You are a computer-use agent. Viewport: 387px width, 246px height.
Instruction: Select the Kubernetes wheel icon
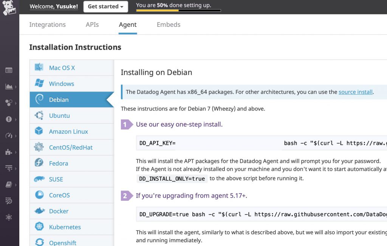click(x=39, y=226)
